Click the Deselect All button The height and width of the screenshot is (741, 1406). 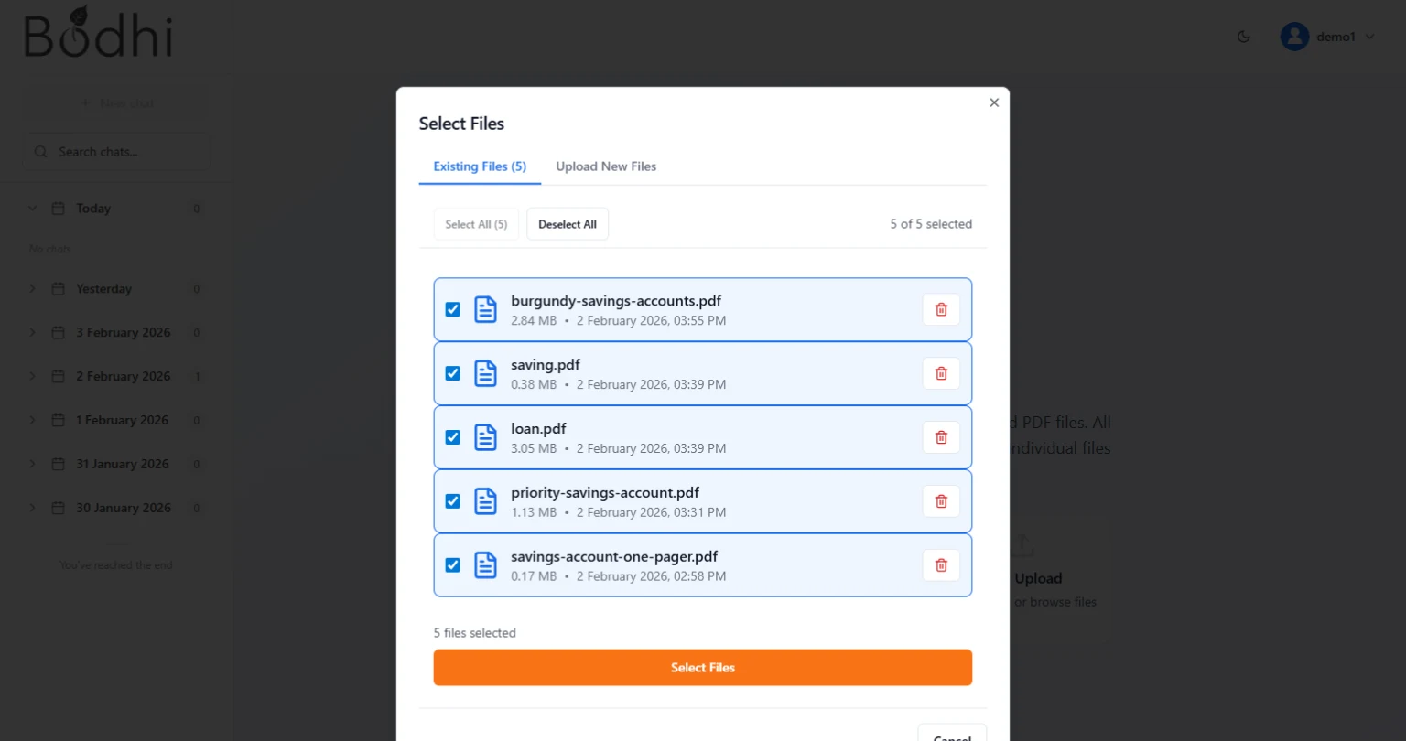pyautogui.click(x=568, y=224)
